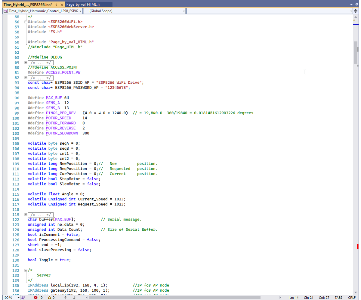361x300 pixels.
Task: Show the 0 warnings indicator
Action: click(x=51, y=298)
